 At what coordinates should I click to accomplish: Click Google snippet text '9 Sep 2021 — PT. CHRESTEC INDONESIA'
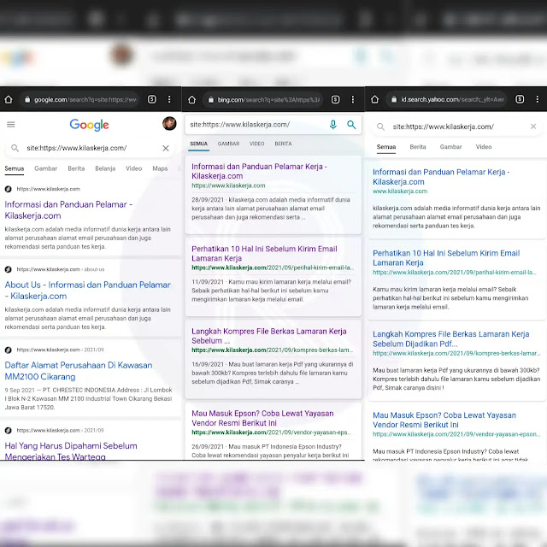tap(88, 398)
